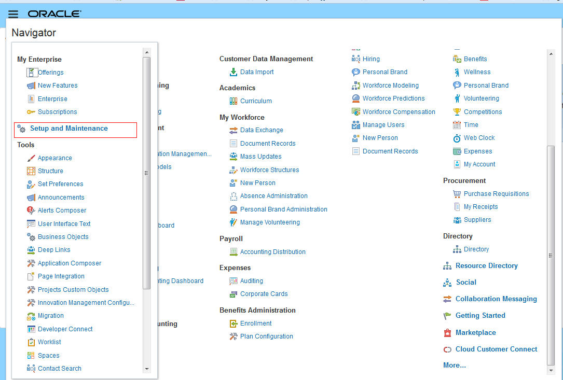Open Collaboration Messaging
Viewport: 563px width, 380px height.
point(496,299)
